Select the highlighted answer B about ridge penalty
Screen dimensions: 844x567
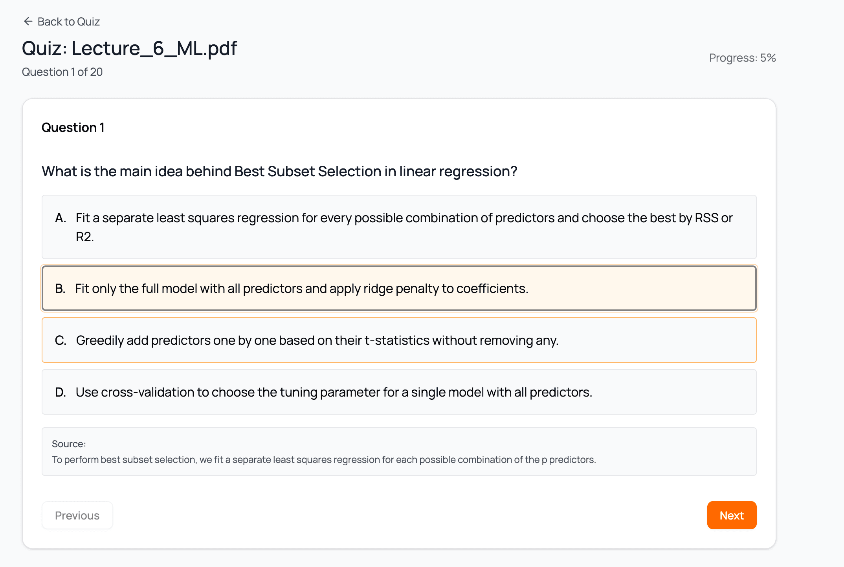point(399,289)
